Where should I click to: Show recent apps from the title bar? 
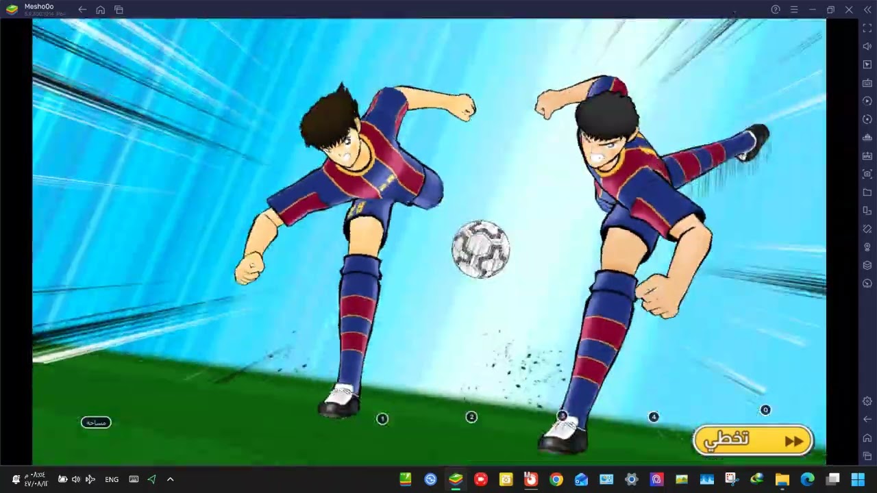point(119,10)
